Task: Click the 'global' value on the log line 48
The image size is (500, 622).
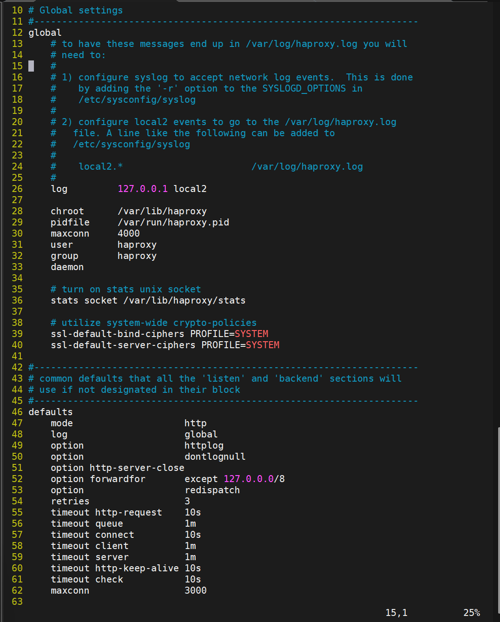Action: point(201,434)
